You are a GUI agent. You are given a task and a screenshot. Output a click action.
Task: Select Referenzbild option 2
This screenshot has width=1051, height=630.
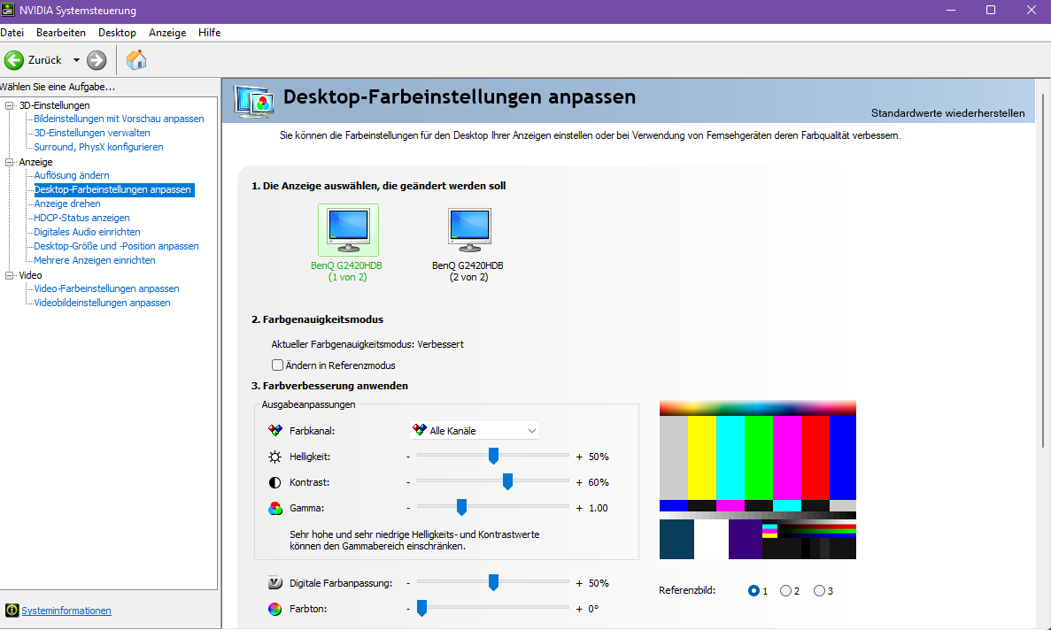point(785,590)
